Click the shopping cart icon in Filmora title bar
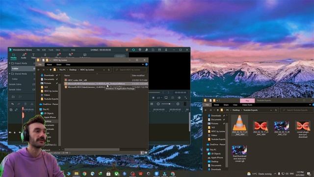This screenshot has height=177, width=314. click(140, 50)
